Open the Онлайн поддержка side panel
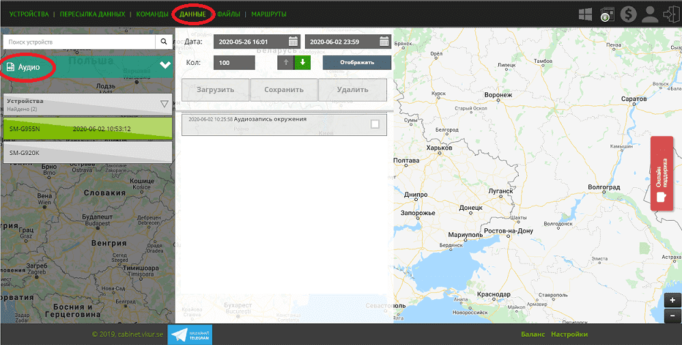682x345 pixels. pyautogui.click(x=662, y=174)
